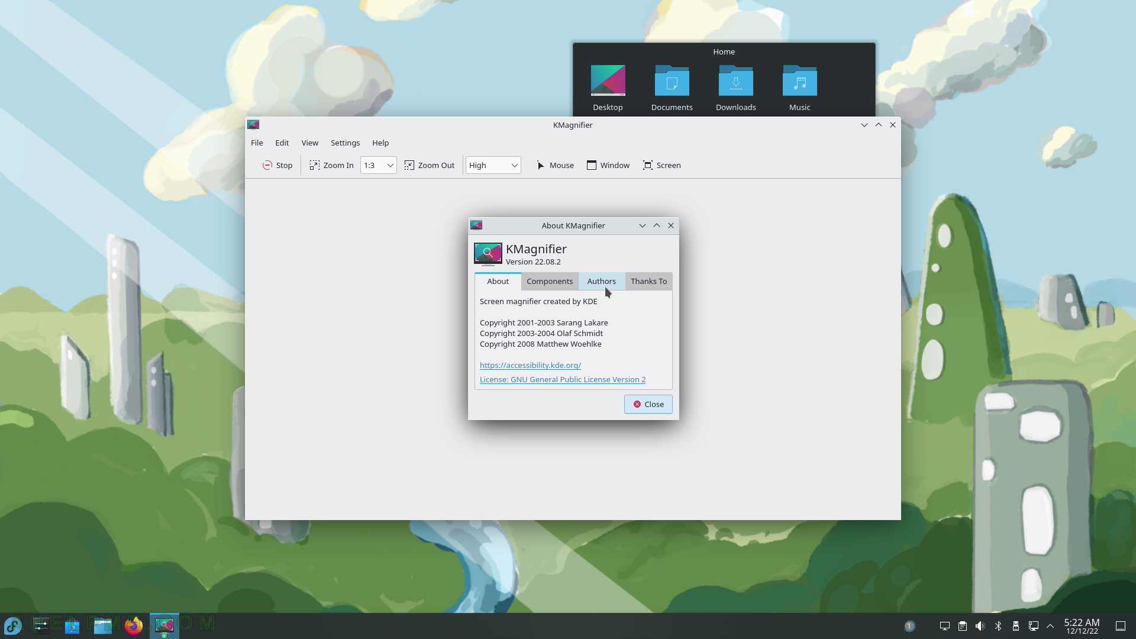Screen dimensions: 1136x639
Task: Click 'Copyright 2003-2004 Olaf Schmidt' text
Action: [541, 333]
